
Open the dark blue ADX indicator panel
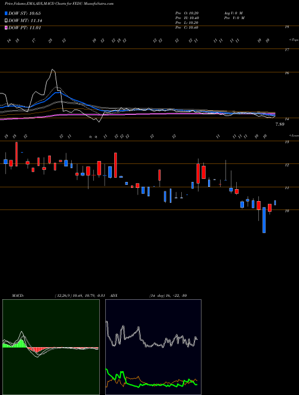153,347
